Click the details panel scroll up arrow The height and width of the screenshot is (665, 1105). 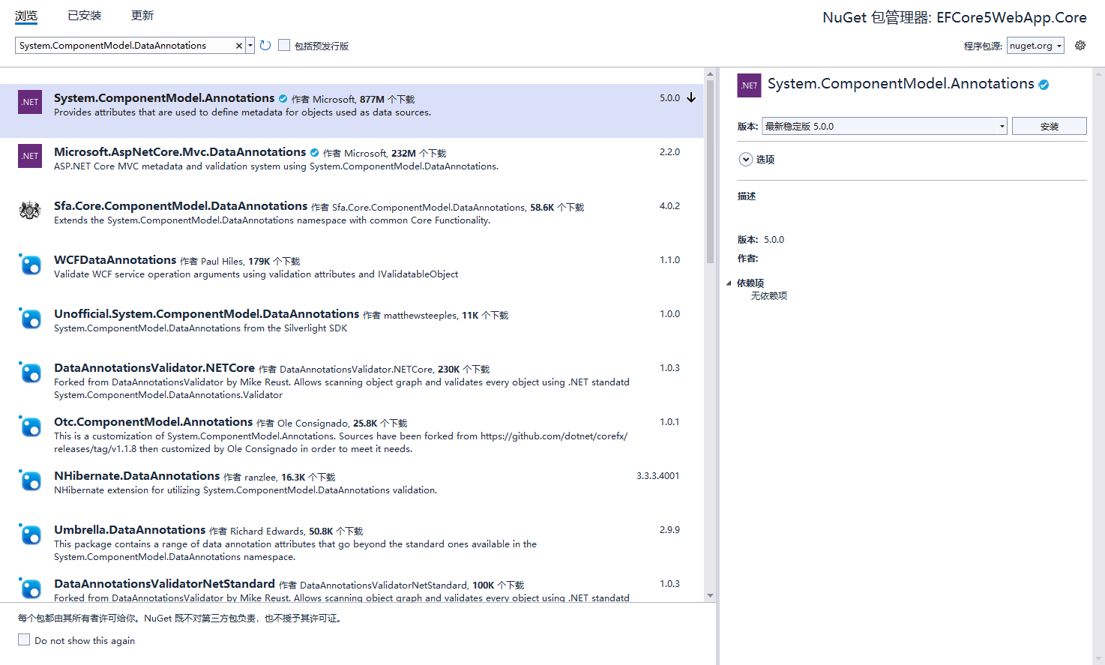point(1099,73)
